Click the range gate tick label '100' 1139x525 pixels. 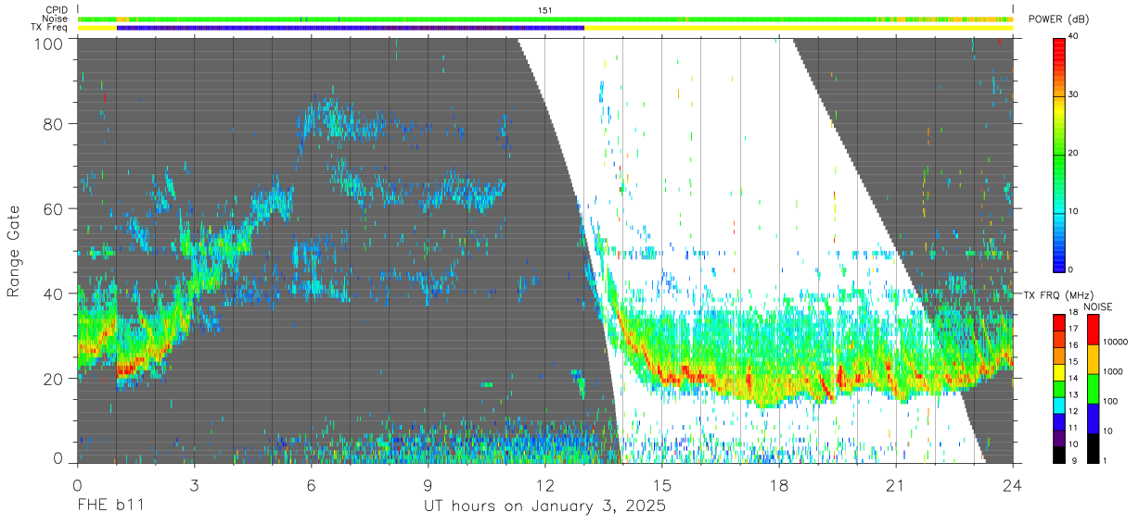point(51,44)
